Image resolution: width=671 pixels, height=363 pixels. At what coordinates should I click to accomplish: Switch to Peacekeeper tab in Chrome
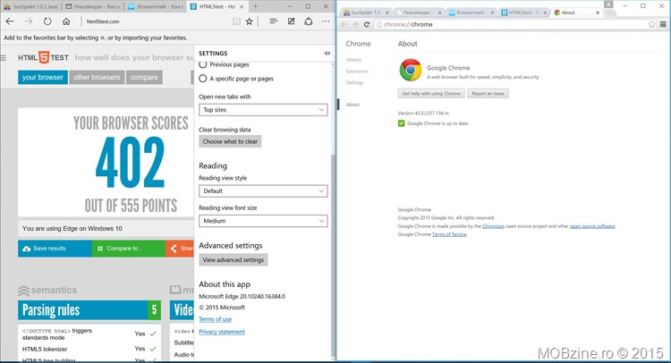[x=417, y=13]
